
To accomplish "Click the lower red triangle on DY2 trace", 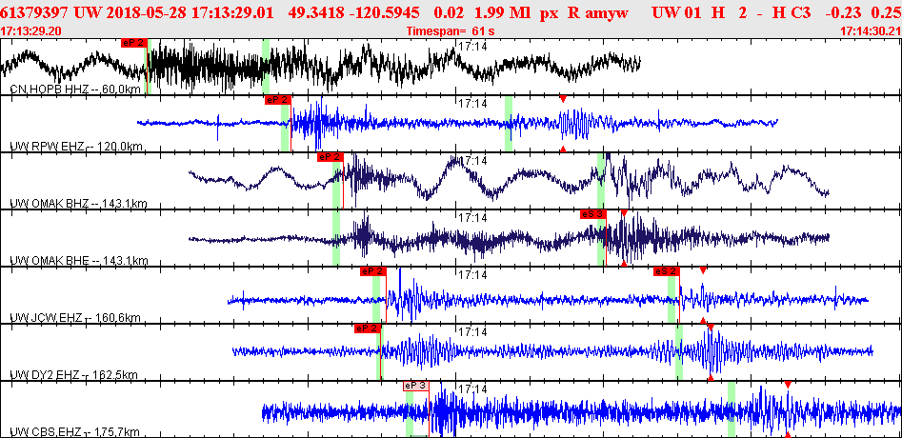I will point(711,378).
